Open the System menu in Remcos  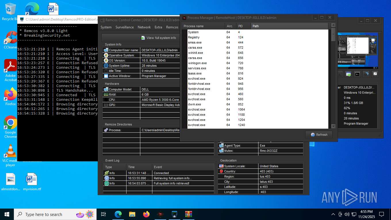106,27
